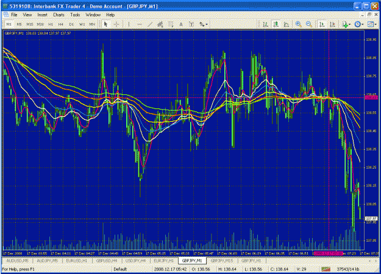The width and height of the screenshot is (381, 274).
Task: Select the GBPJPY,M1 chart tab
Action: (192, 261)
